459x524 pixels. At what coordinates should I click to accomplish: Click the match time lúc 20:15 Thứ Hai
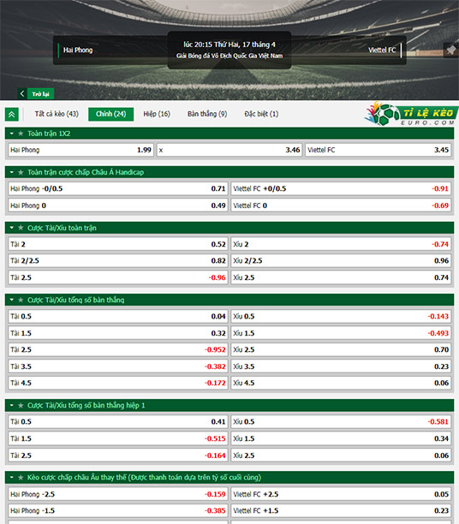[229, 45]
